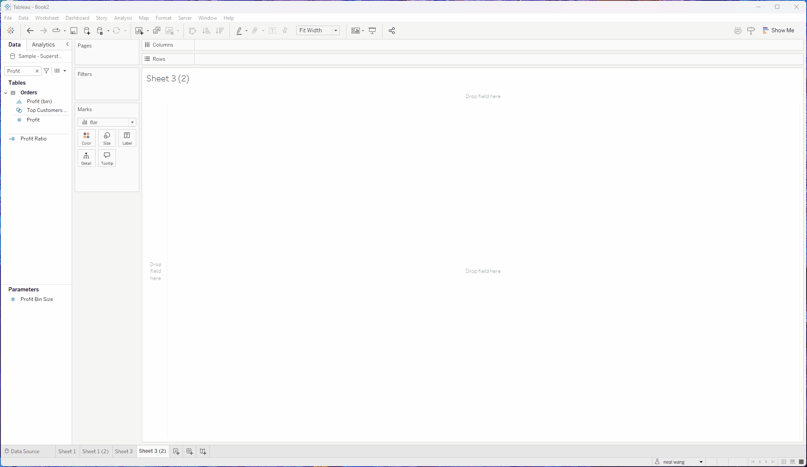Toggle the filter fields funnel icon
Viewport: 807px width, 467px height.
point(47,71)
